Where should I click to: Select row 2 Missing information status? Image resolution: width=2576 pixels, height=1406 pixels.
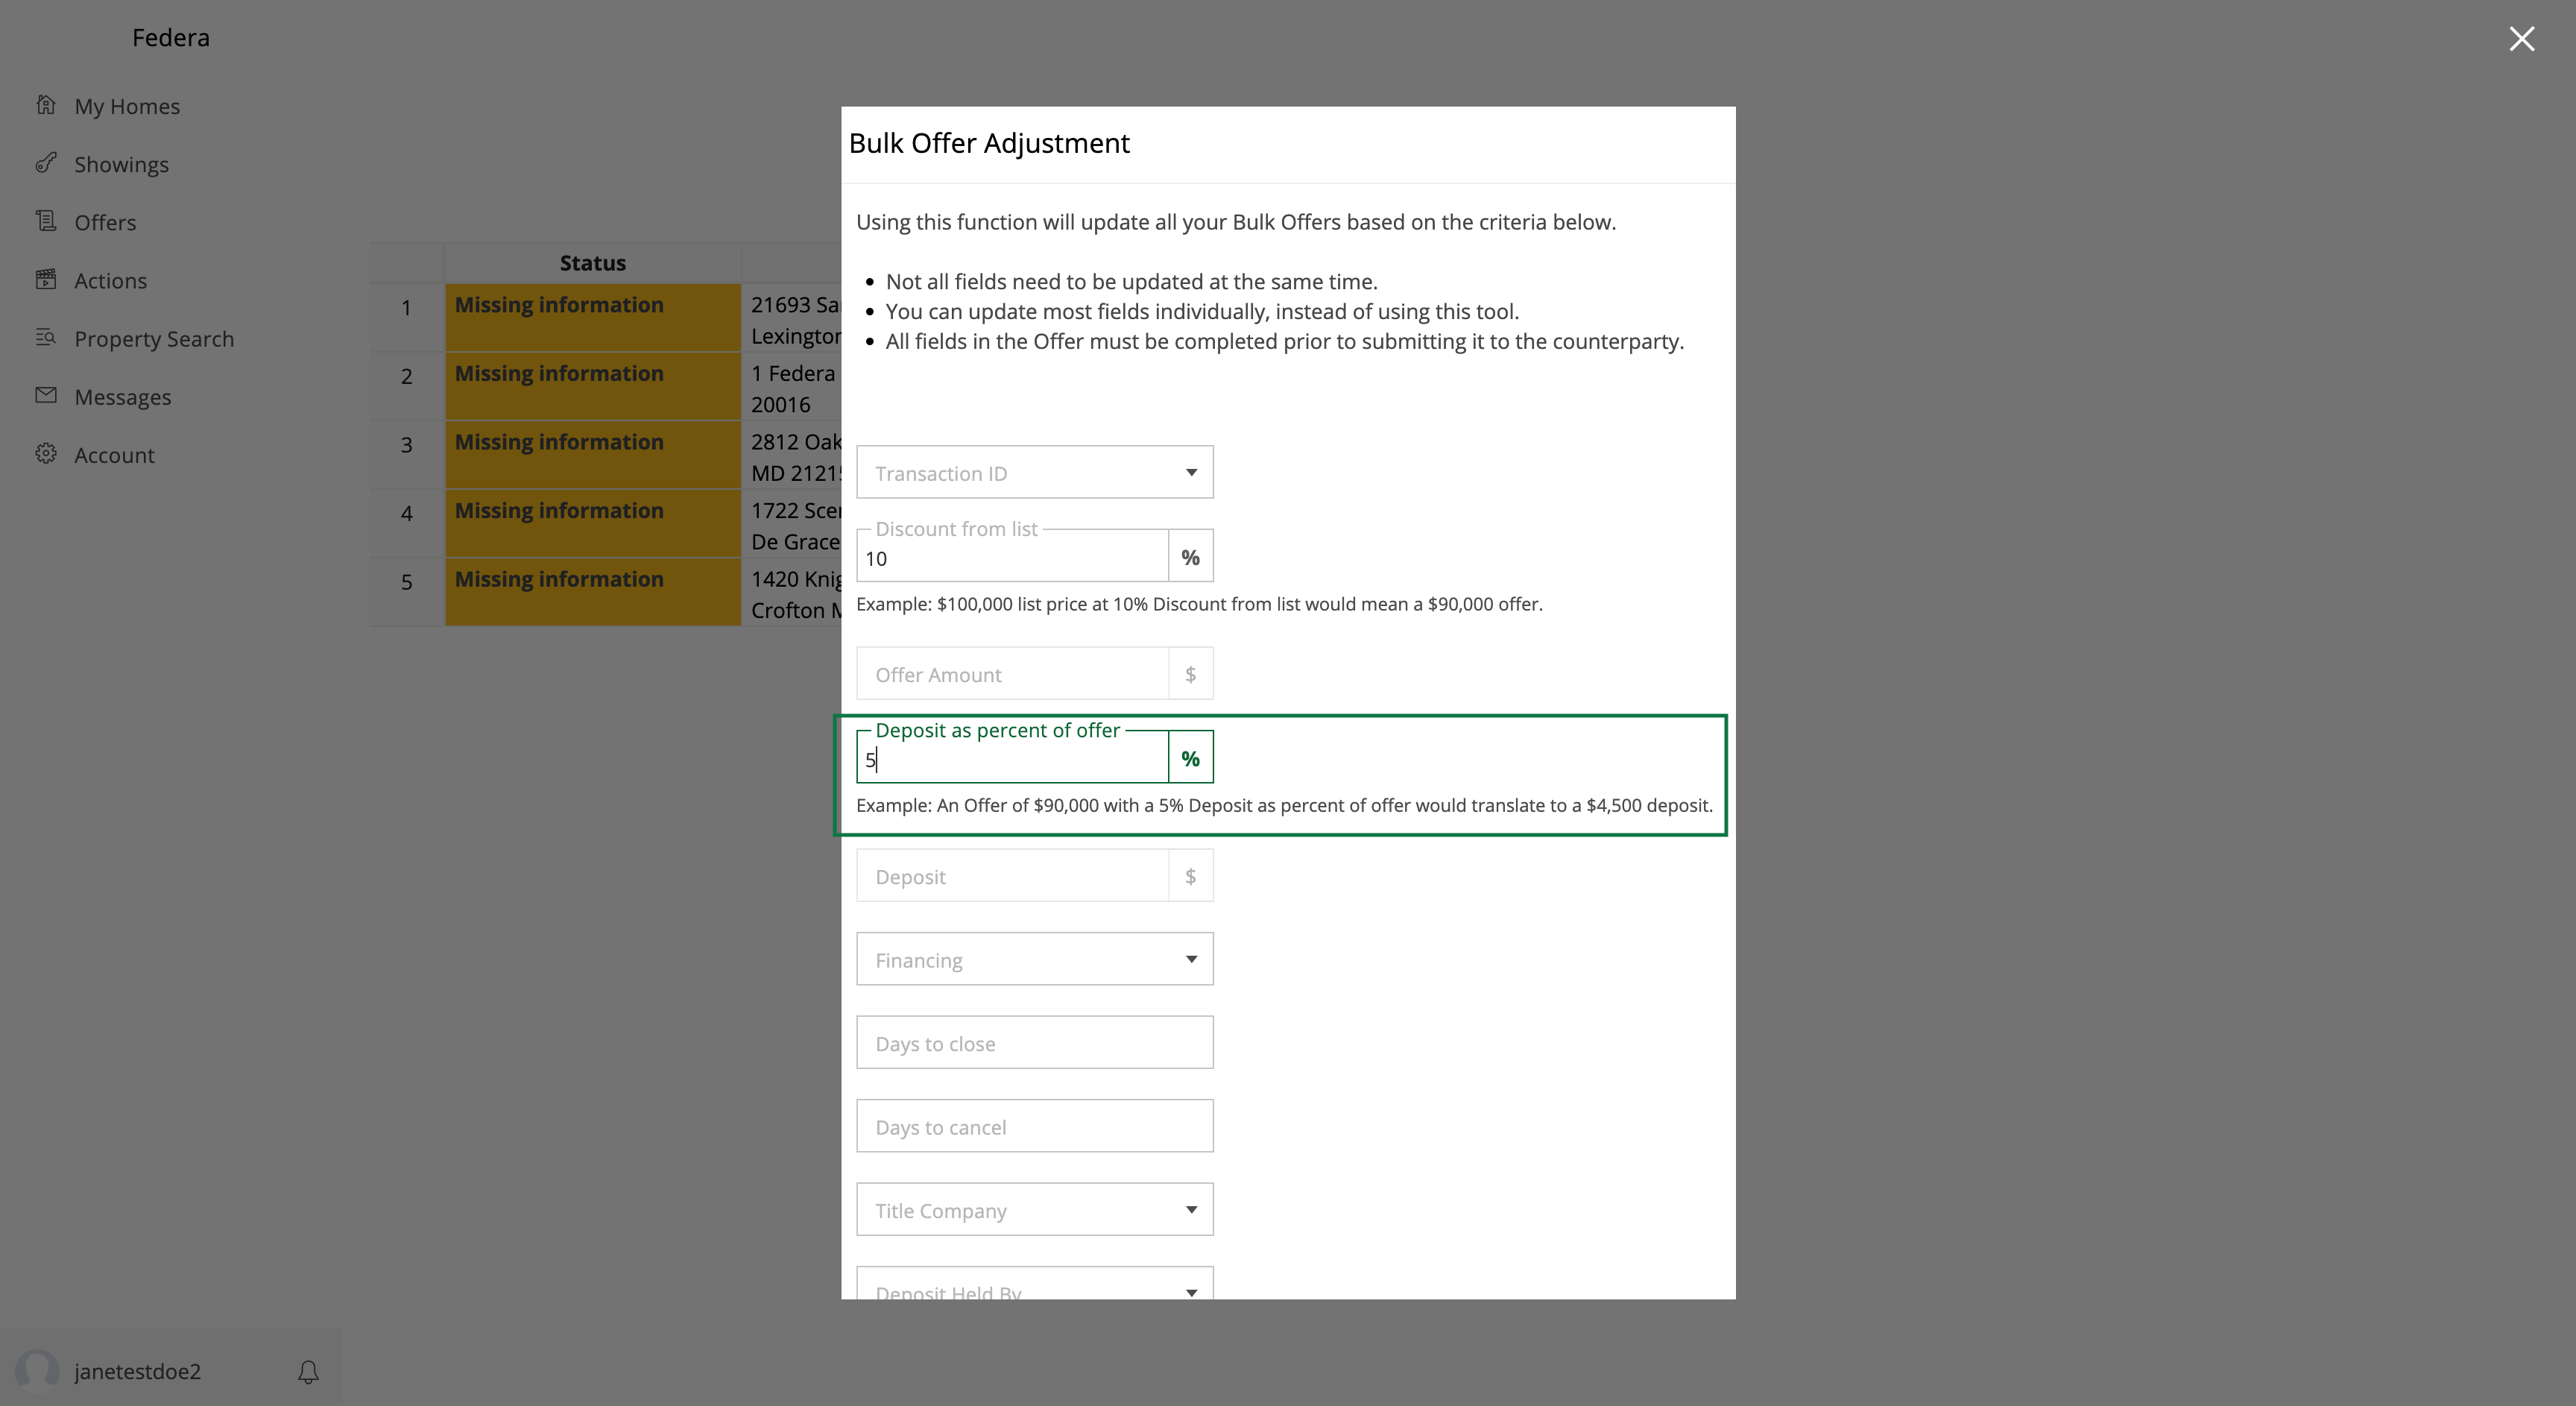(593, 386)
